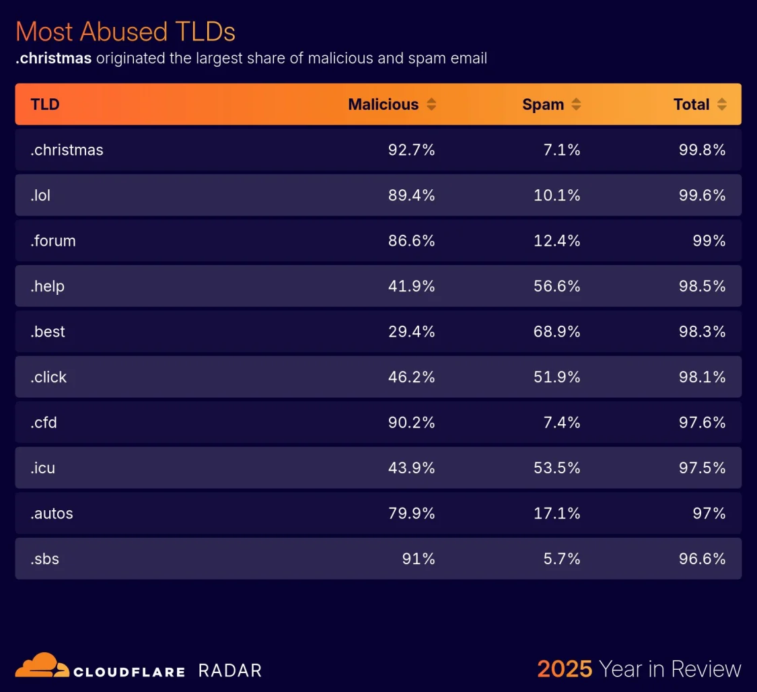This screenshot has height=692, width=757.
Task: Click the 2025 Year in Review text
Action: tap(639, 669)
